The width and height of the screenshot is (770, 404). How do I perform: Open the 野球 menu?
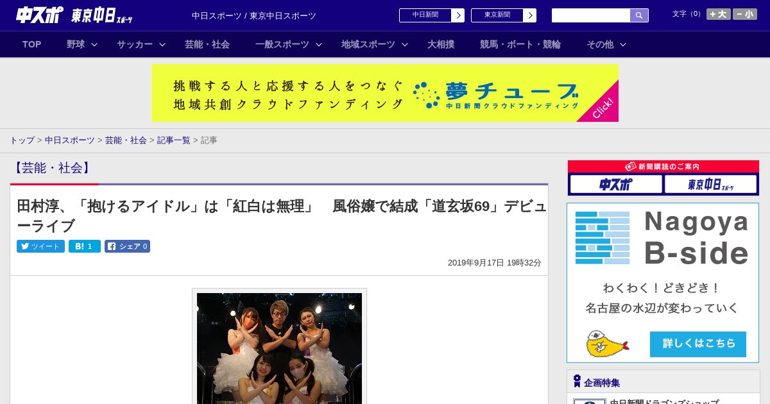76,44
